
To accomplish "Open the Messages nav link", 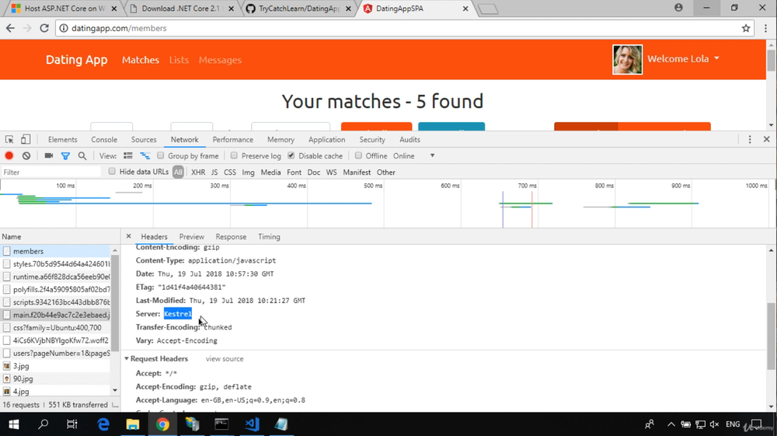I will pos(220,60).
